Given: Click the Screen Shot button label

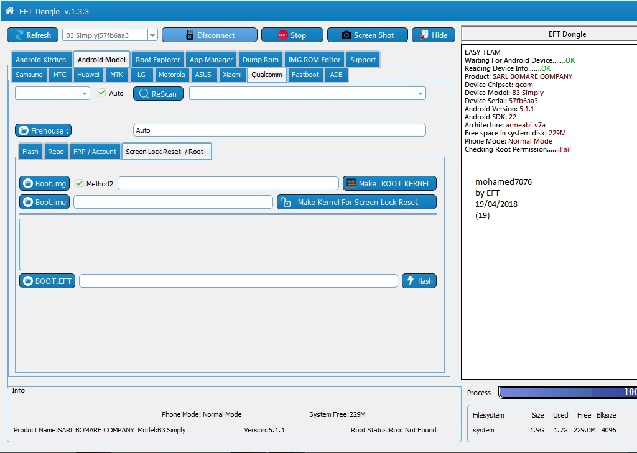Looking at the screenshot, I should tap(374, 35).
